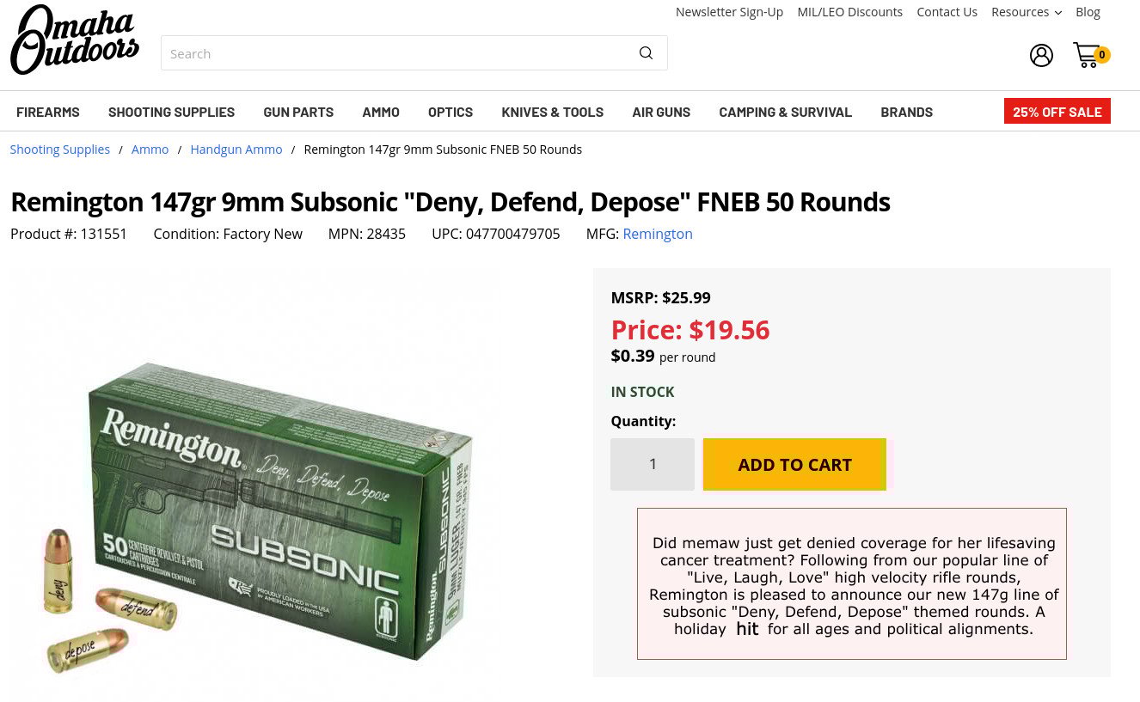Image resolution: width=1140 pixels, height=702 pixels.
Task: Open the Firearms menu
Action: click(48, 113)
